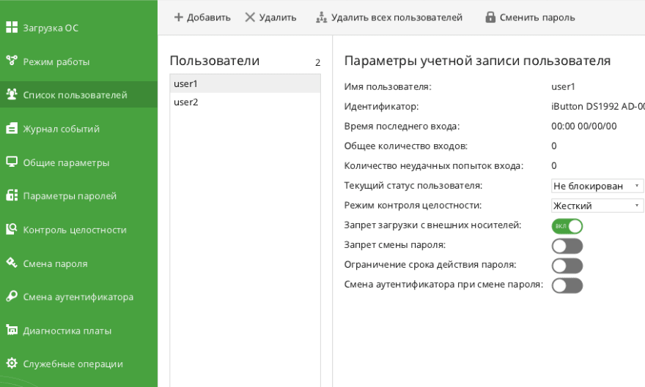Viewport: 645px width, 387px height.
Task: Click the Режим работы sidebar icon
Action: pyautogui.click(x=12, y=61)
